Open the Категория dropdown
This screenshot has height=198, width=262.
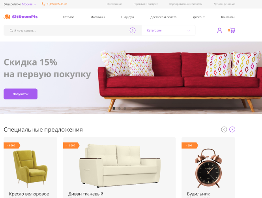(168, 30)
